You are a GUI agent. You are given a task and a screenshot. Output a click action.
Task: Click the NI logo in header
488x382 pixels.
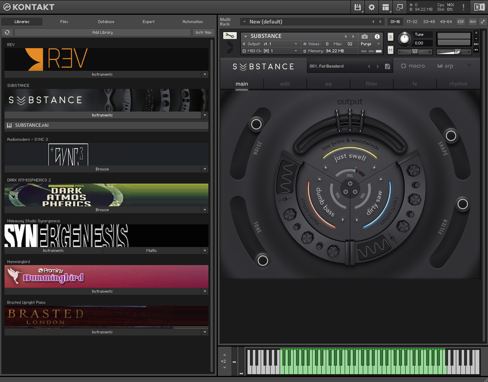click(x=479, y=7)
